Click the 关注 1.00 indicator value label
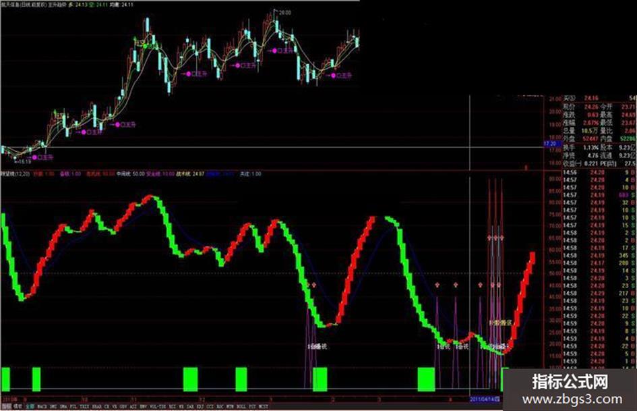 [x=250, y=173]
